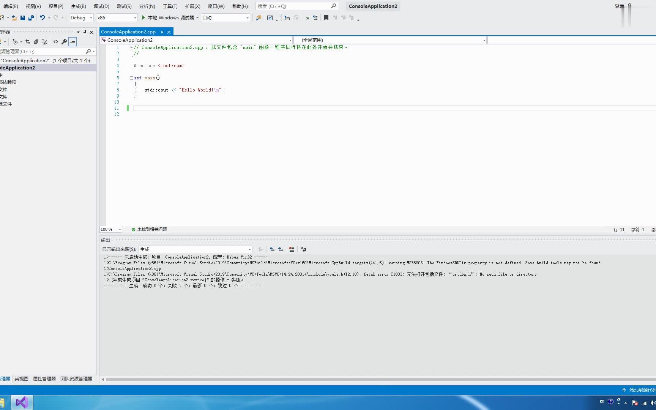Viewport: 656px width, 410px height.
Task: Click the 未找到相关问题 status indicator
Action: pos(149,229)
